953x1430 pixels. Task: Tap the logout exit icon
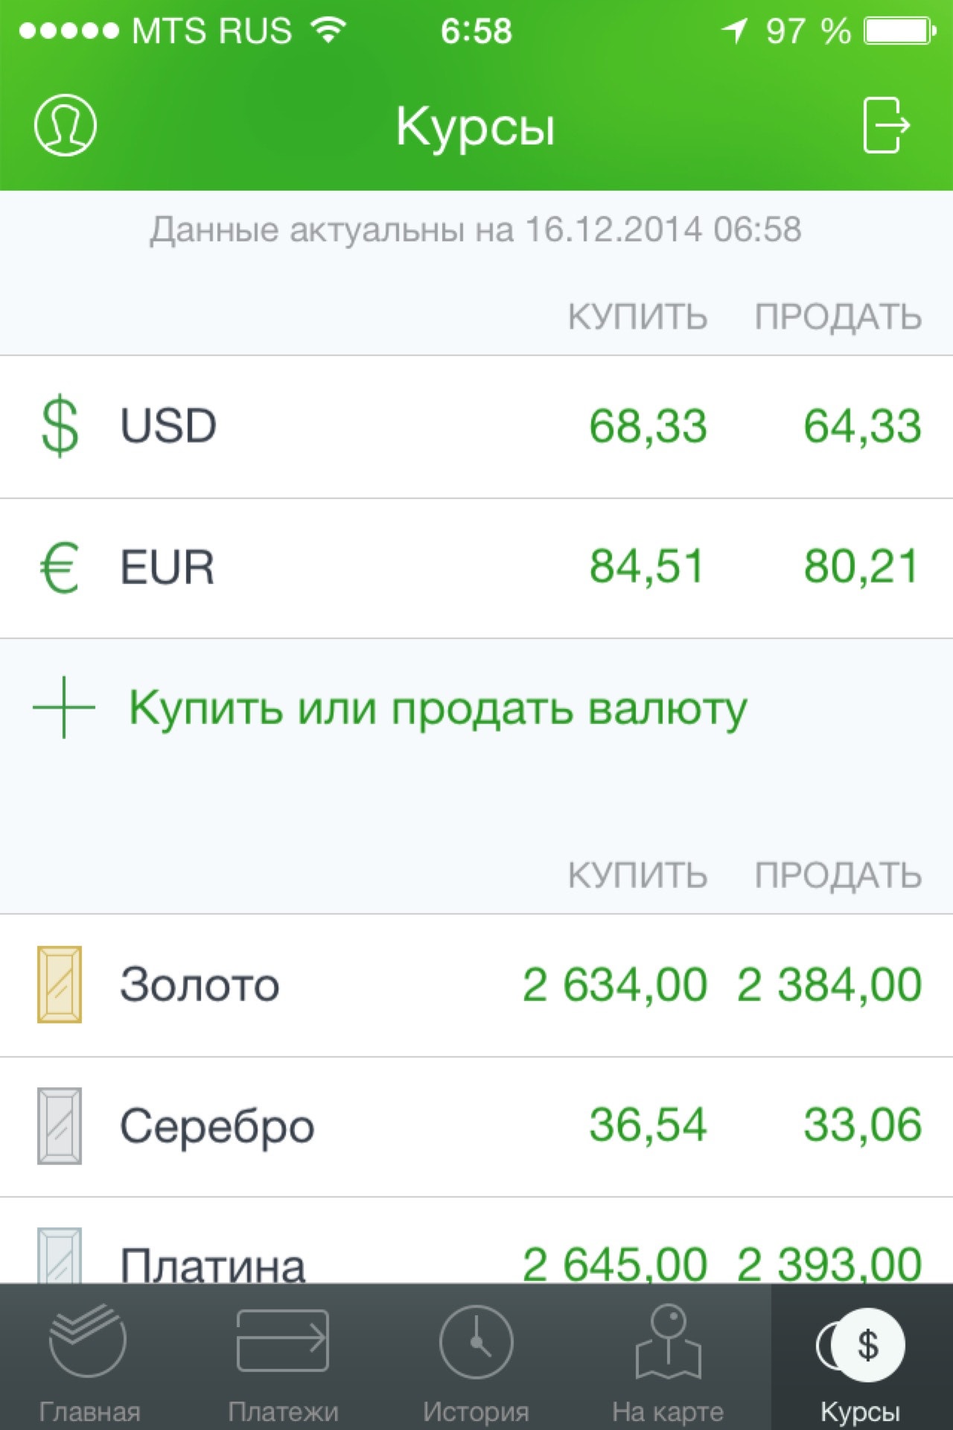[x=886, y=125]
